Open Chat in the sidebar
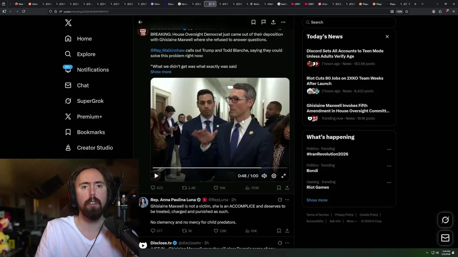The height and width of the screenshot is (257, 458). (x=77, y=85)
